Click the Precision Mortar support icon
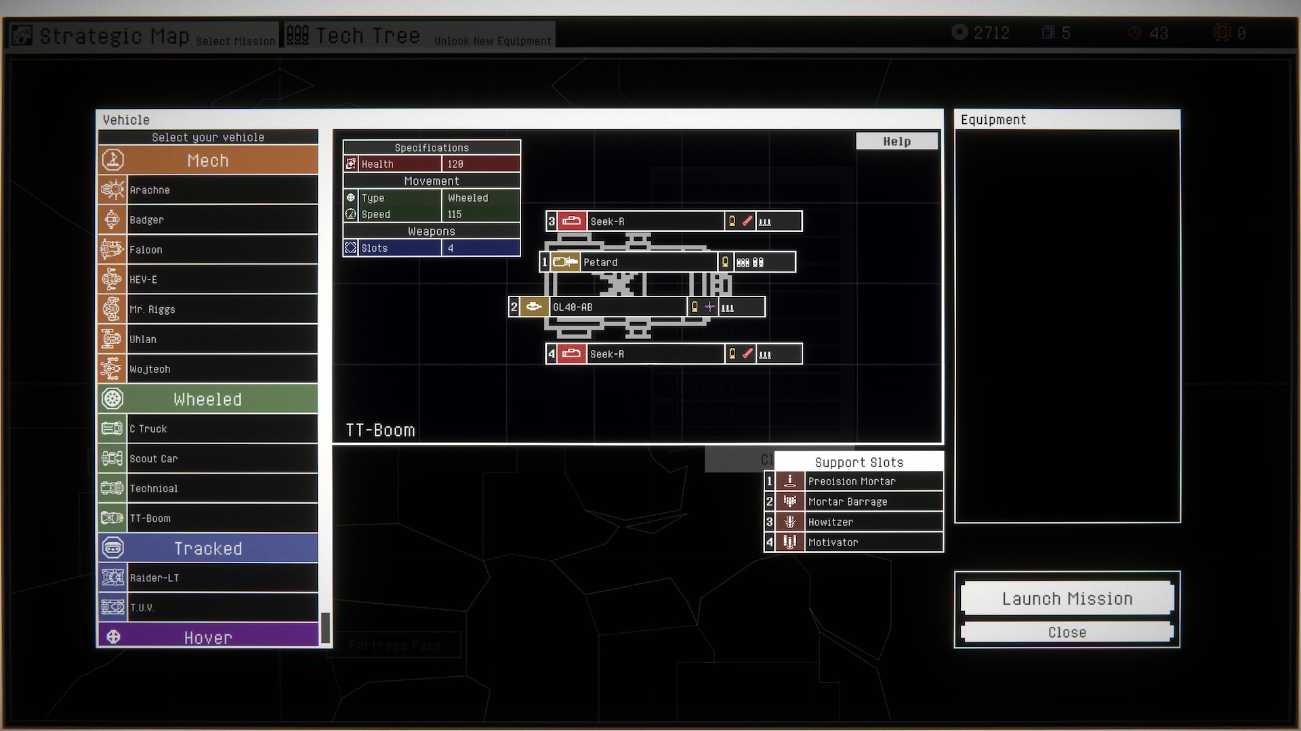 click(x=789, y=481)
